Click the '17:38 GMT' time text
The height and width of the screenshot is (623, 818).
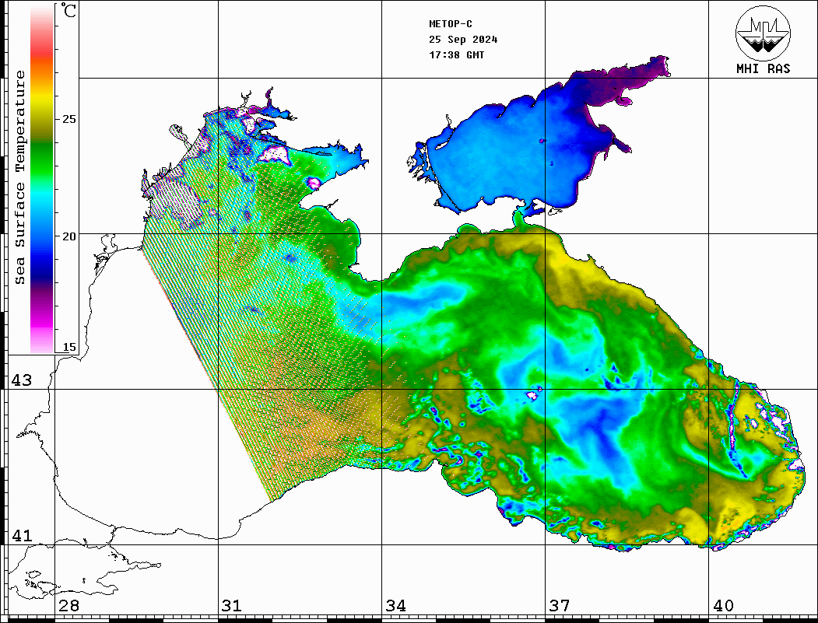(x=456, y=54)
